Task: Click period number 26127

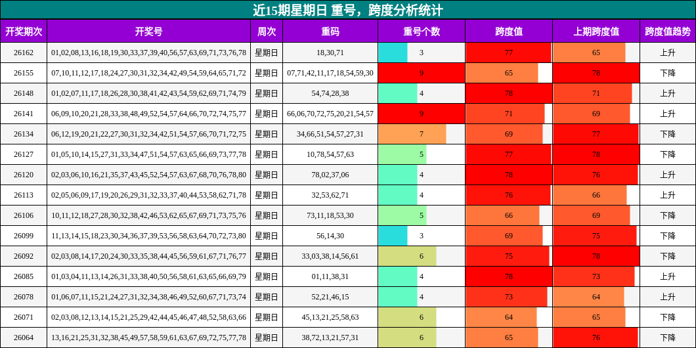Action: coord(24,154)
